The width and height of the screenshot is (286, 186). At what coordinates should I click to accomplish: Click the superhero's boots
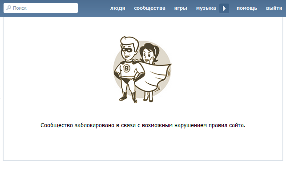[x=128, y=97]
